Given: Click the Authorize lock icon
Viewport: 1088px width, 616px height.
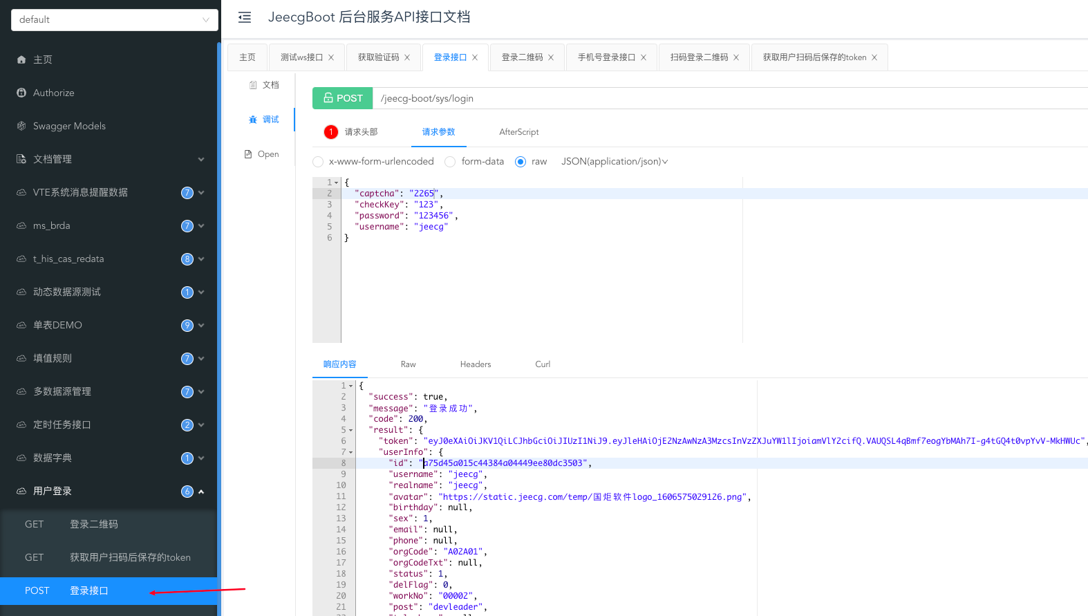Looking at the screenshot, I should (21, 93).
